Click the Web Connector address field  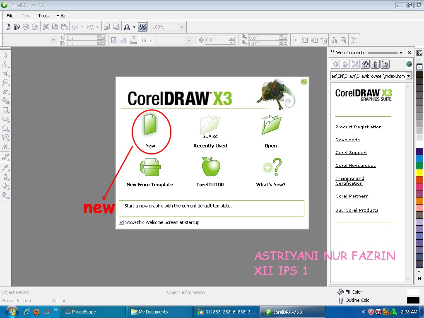tap(368, 76)
